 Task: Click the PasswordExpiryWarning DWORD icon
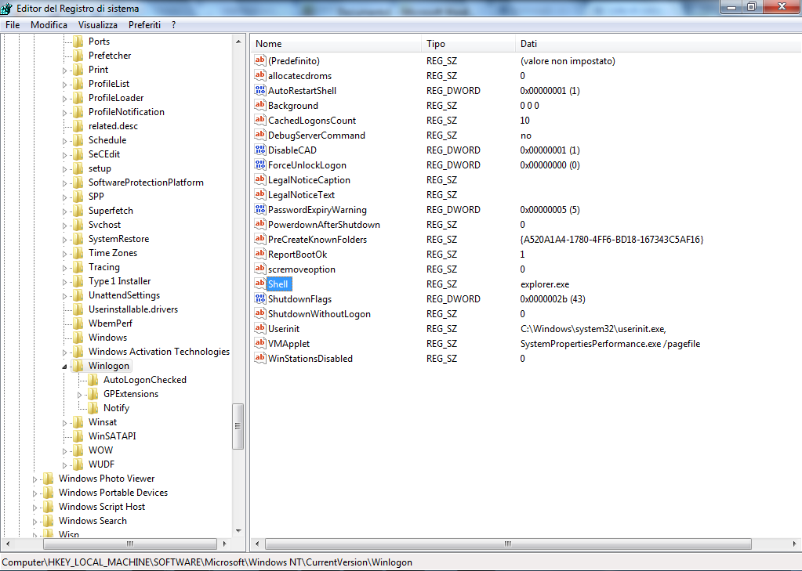[x=259, y=210]
